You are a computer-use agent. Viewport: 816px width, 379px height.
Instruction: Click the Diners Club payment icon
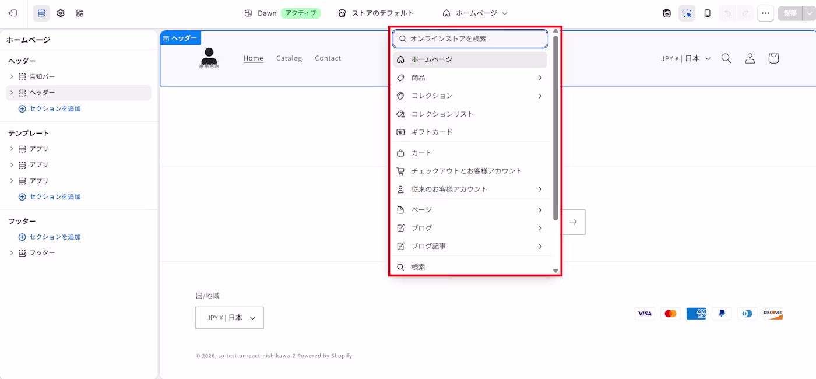click(x=747, y=314)
